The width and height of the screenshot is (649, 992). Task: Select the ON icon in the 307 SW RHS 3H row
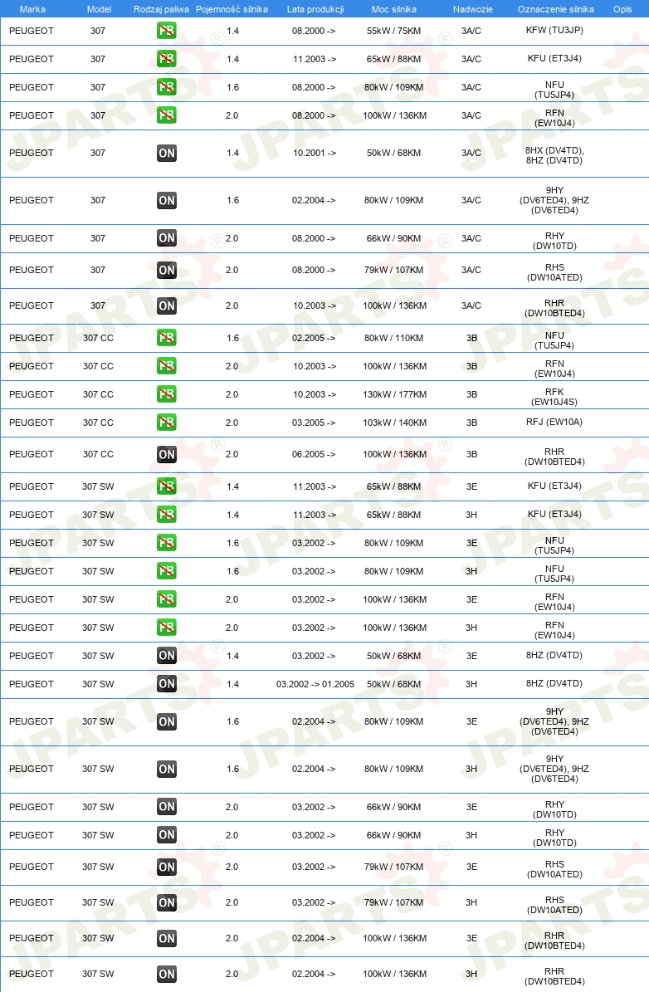166,903
